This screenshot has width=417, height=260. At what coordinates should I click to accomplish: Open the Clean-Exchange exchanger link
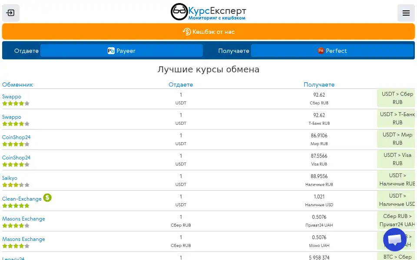[x=22, y=199]
